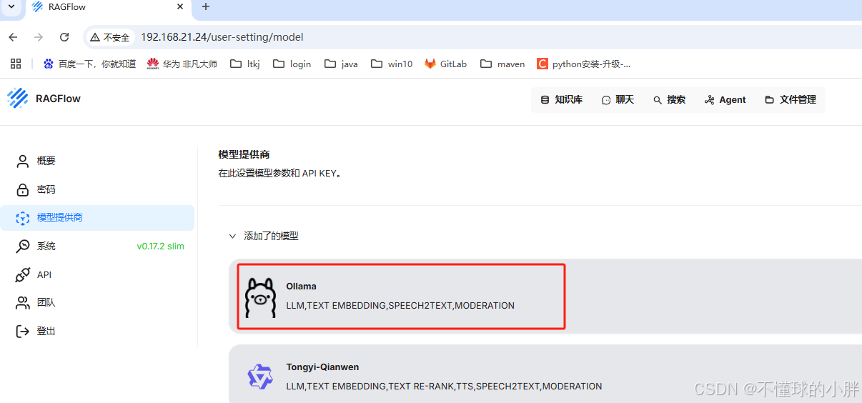862x403 pixels.
Task: Open the win10 bookmark folder
Action: tap(392, 64)
